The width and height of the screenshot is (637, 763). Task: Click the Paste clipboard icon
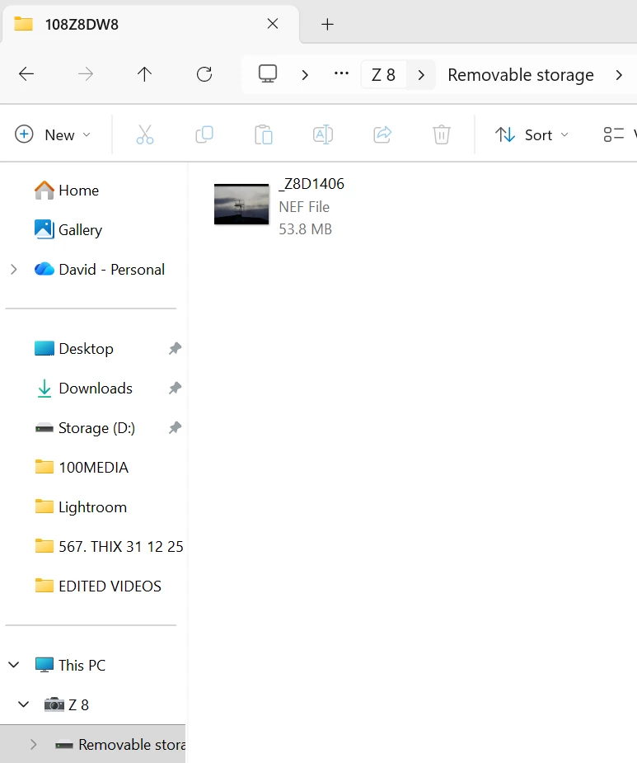pos(264,134)
